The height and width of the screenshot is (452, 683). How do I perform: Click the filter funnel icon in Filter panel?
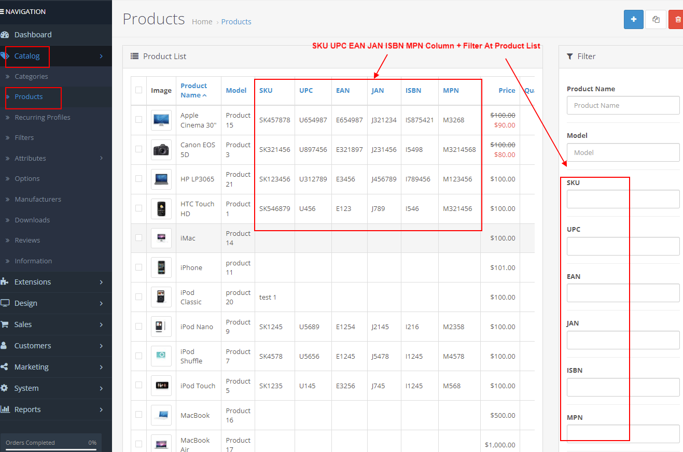pos(572,56)
